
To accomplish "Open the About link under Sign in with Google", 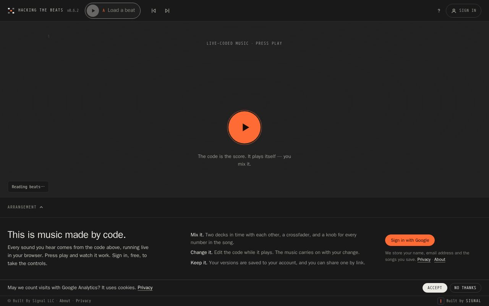I will 440,259.
